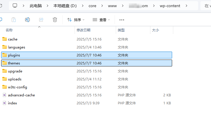Click the search box at right of address bar
The height and width of the screenshot is (128, 211).
pyautogui.click(x=206, y=6)
